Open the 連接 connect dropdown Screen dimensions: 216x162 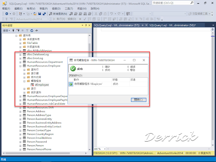6,30
